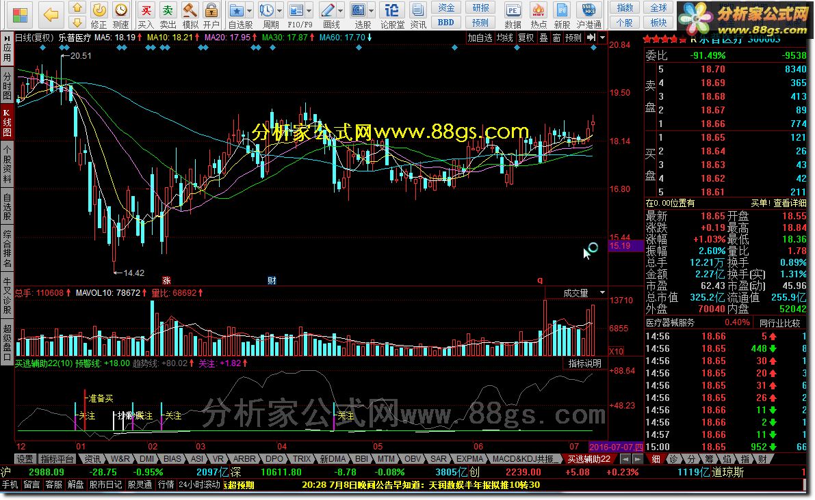The height and width of the screenshot is (500, 815).
Task: Open chart header options dropdown arrow
Action: tap(602, 38)
